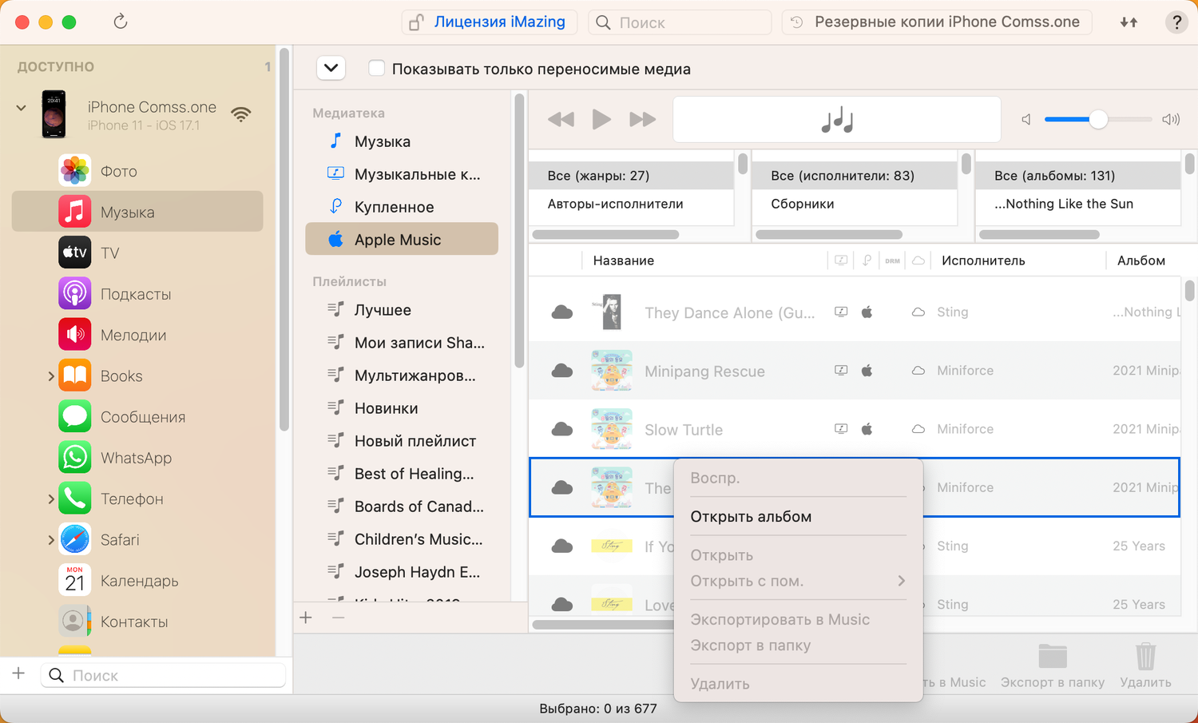The width and height of the screenshot is (1198, 723).
Task: Open the help question mark button
Action: [1176, 22]
